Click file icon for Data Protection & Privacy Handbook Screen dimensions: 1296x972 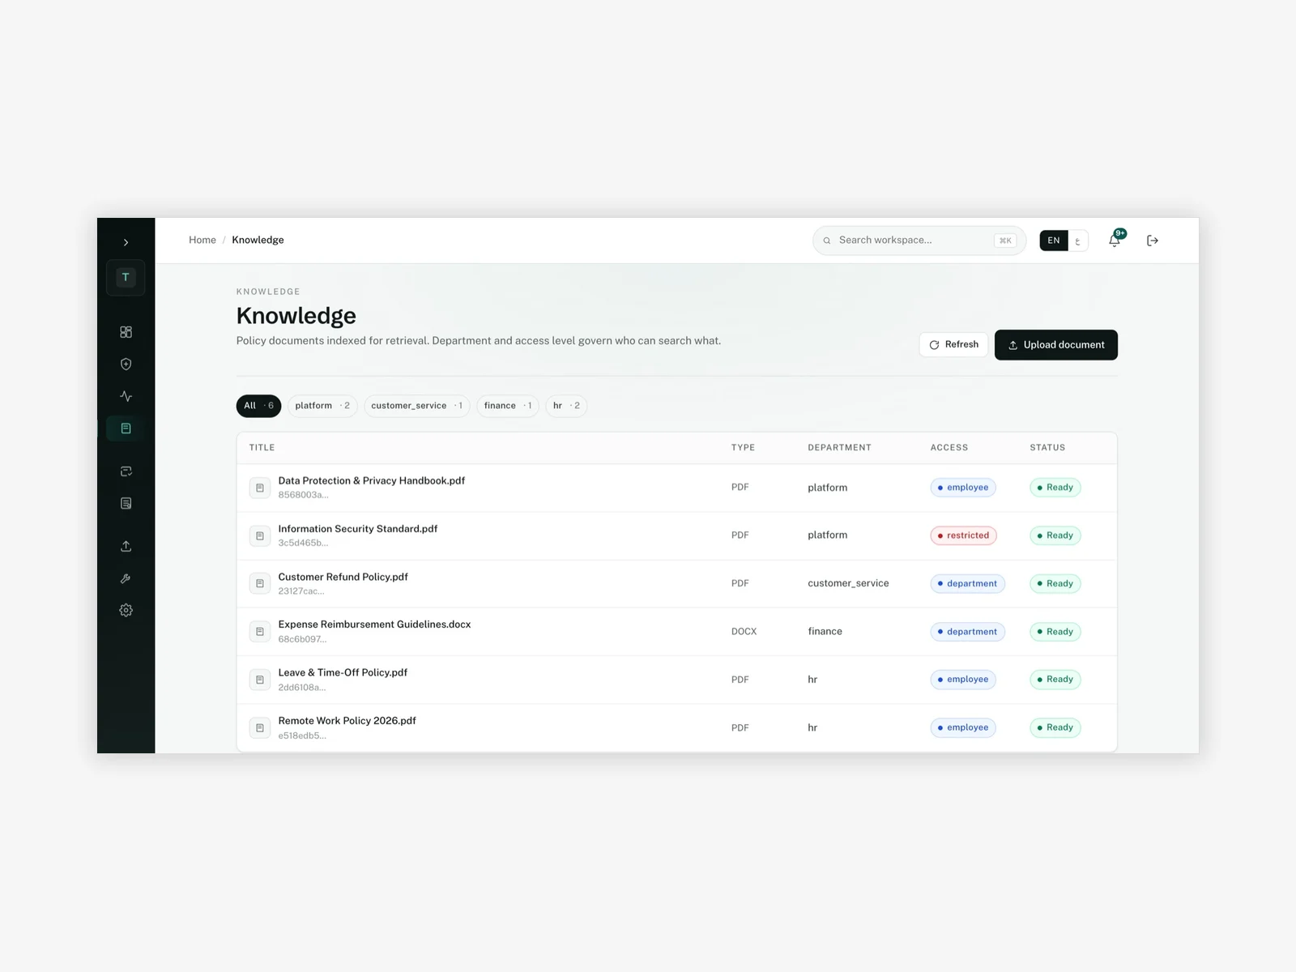pyautogui.click(x=259, y=488)
